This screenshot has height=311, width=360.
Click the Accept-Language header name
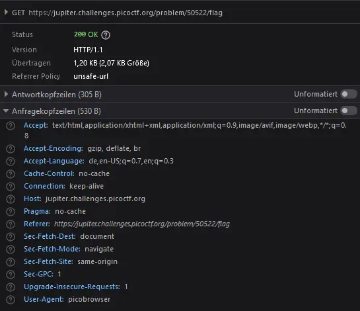click(x=54, y=161)
